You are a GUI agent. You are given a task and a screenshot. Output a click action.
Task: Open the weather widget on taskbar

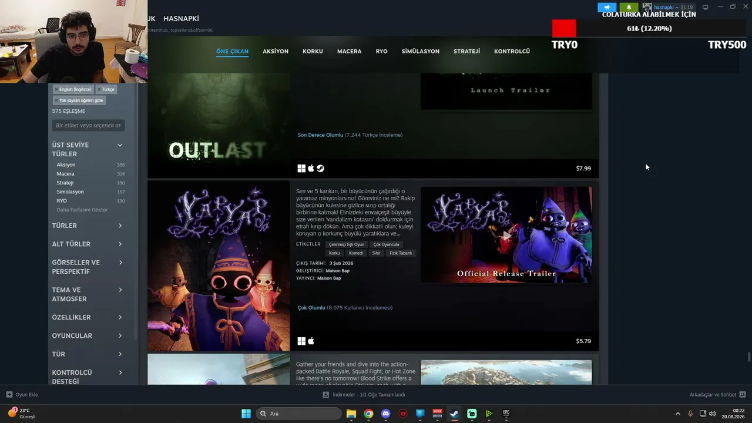(22, 413)
